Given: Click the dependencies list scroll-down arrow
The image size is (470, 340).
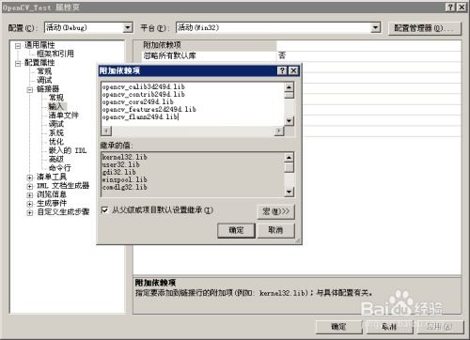Looking at the screenshot, I should pyautogui.click(x=289, y=121).
